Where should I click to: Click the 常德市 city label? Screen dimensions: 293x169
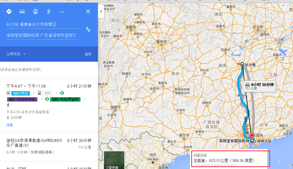click(x=226, y=50)
